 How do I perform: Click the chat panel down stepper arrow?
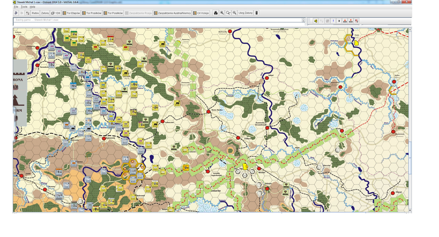304,21
